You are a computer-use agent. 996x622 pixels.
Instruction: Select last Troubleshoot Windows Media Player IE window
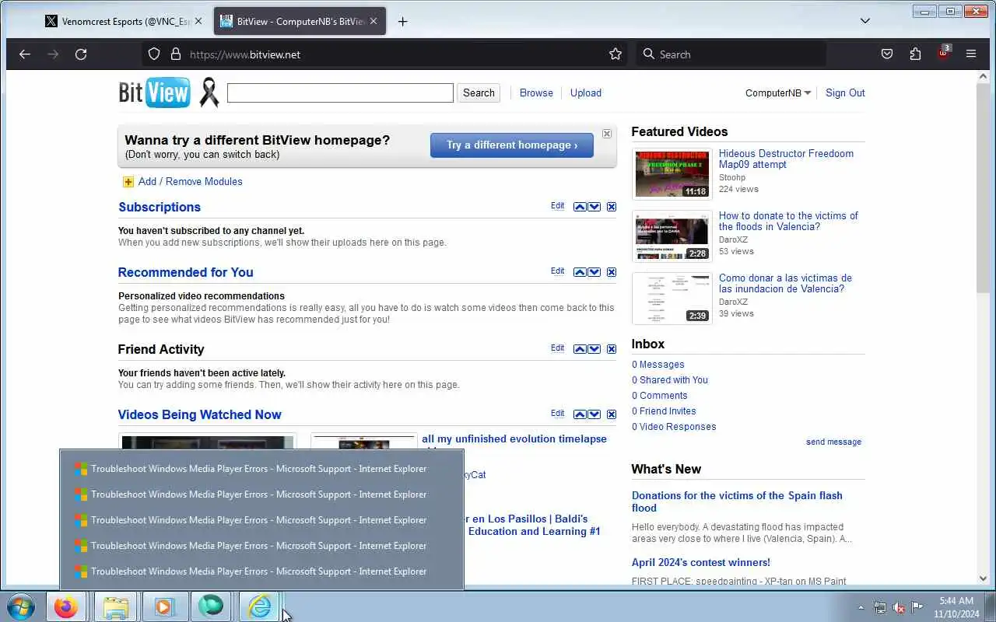coord(261,571)
